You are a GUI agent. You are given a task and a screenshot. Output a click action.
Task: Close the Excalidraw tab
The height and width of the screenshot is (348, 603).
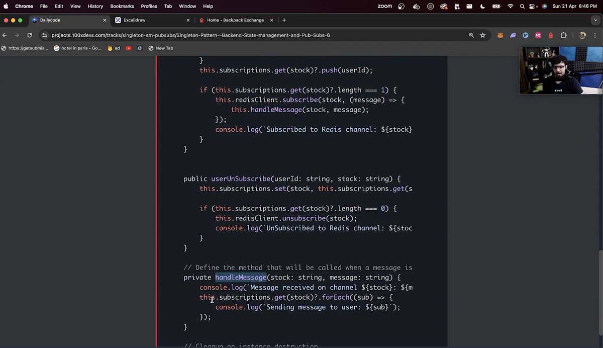[188, 20]
